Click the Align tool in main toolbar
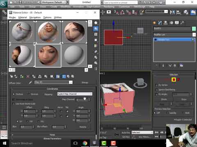This screenshot has width=197, height=147. tap(179, 12)
